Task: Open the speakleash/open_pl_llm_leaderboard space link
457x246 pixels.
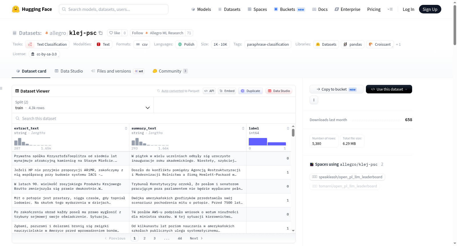Action: [x=347, y=177]
